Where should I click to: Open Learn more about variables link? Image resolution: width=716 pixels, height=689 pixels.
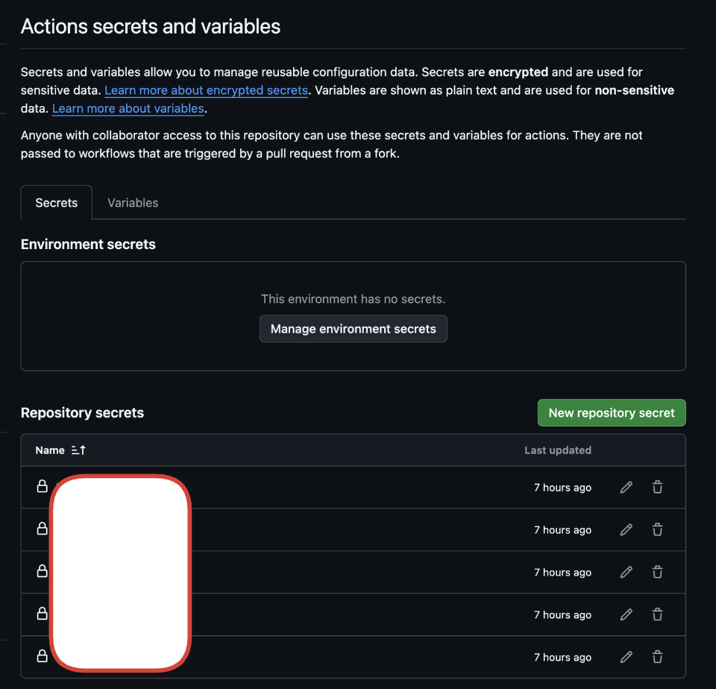pos(128,109)
